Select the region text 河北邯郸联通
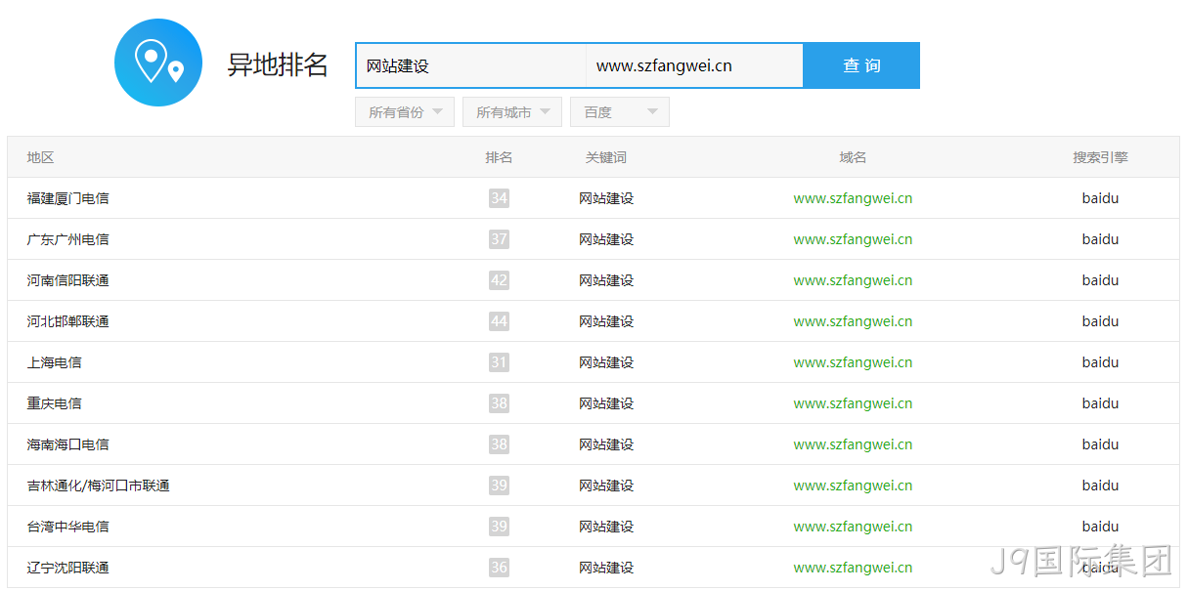This screenshot has height=591, width=1188. 67,321
